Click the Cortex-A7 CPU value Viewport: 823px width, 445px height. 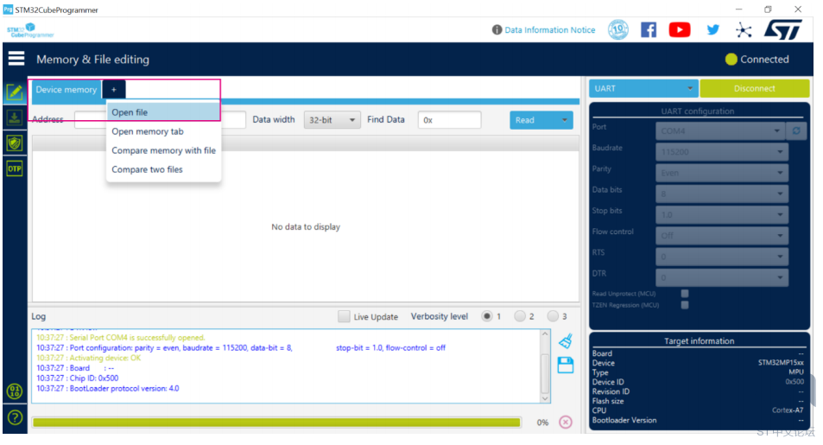(788, 410)
